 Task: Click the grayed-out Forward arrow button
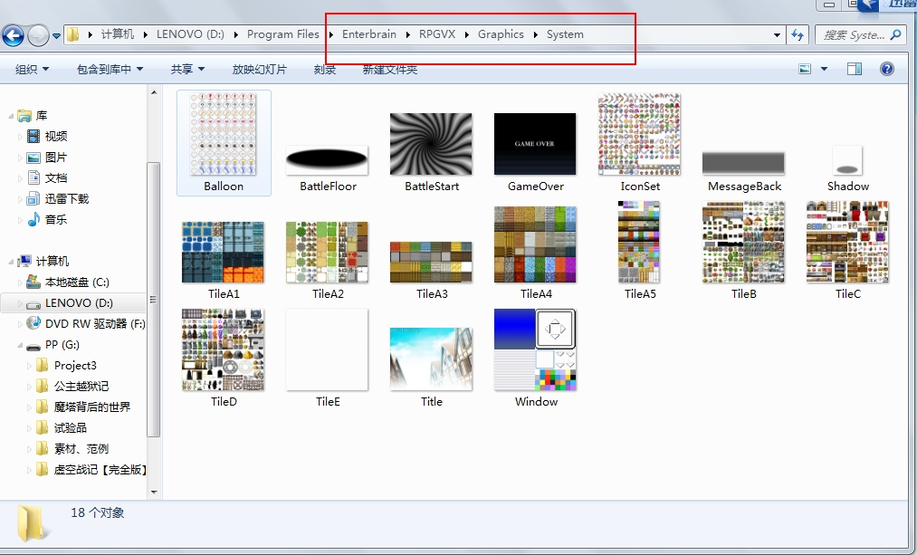[38, 35]
